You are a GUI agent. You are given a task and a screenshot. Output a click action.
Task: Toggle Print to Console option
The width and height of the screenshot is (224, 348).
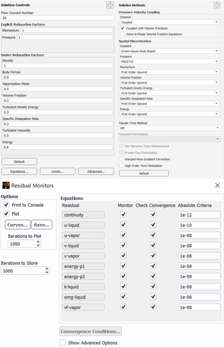pyautogui.click(x=6, y=205)
